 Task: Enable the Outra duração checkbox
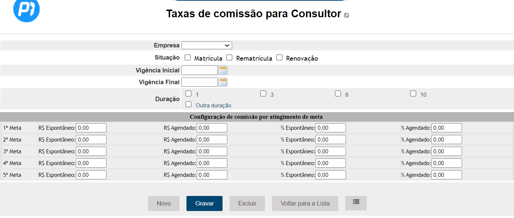189,104
